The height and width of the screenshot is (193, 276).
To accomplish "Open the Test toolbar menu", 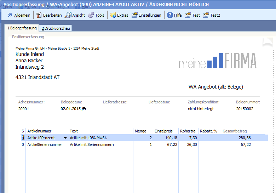I will click(192, 15).
